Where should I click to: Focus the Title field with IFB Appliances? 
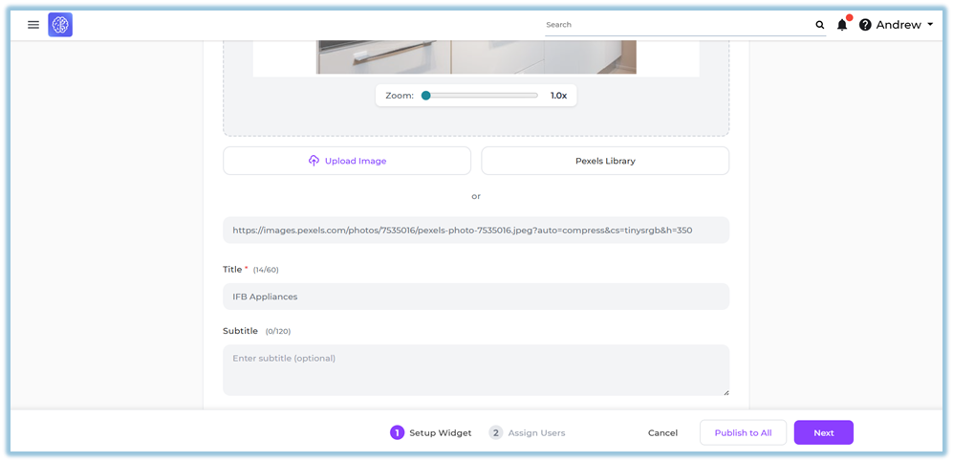pos(475,297)
